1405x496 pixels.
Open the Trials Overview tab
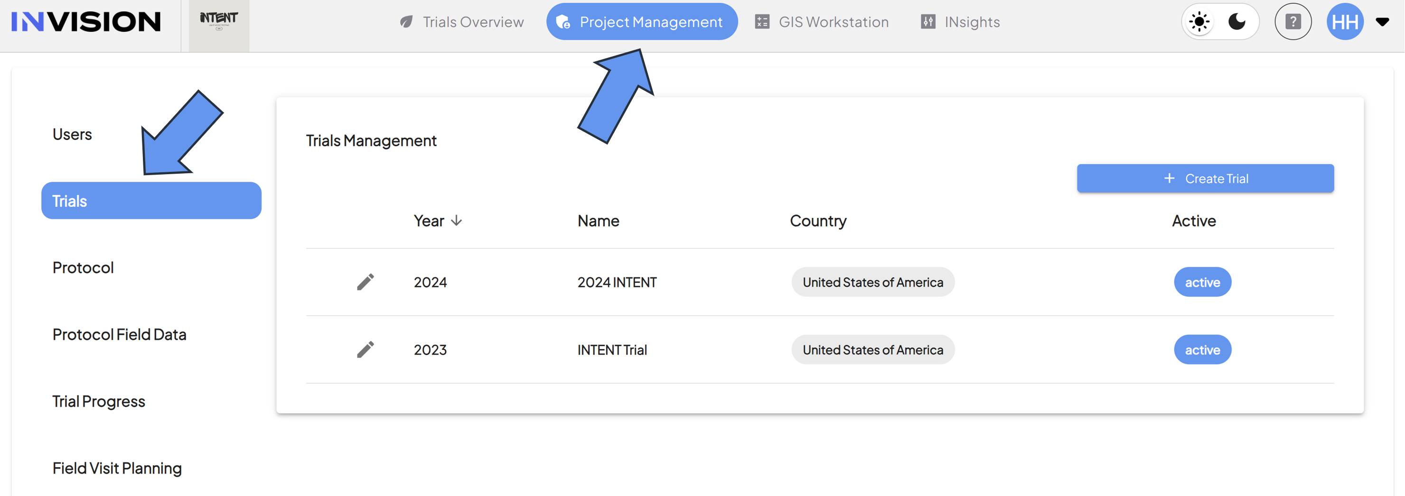click(x=461, y=22)
